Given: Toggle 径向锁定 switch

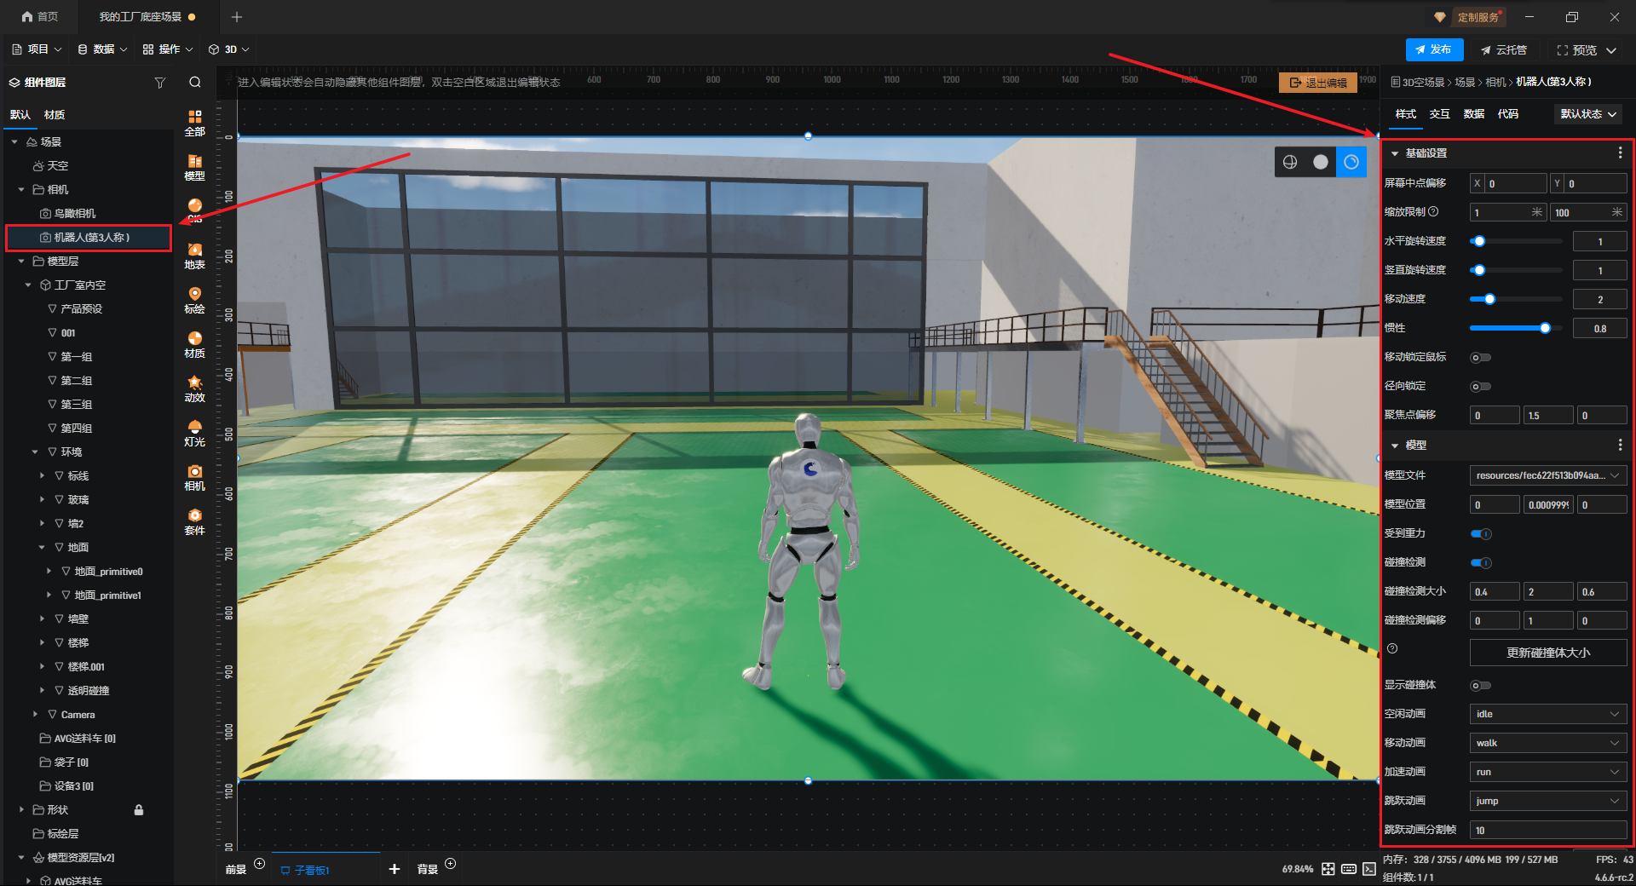Looking at the screenshot, I should pyautogui.click(x=1481, y=387).
